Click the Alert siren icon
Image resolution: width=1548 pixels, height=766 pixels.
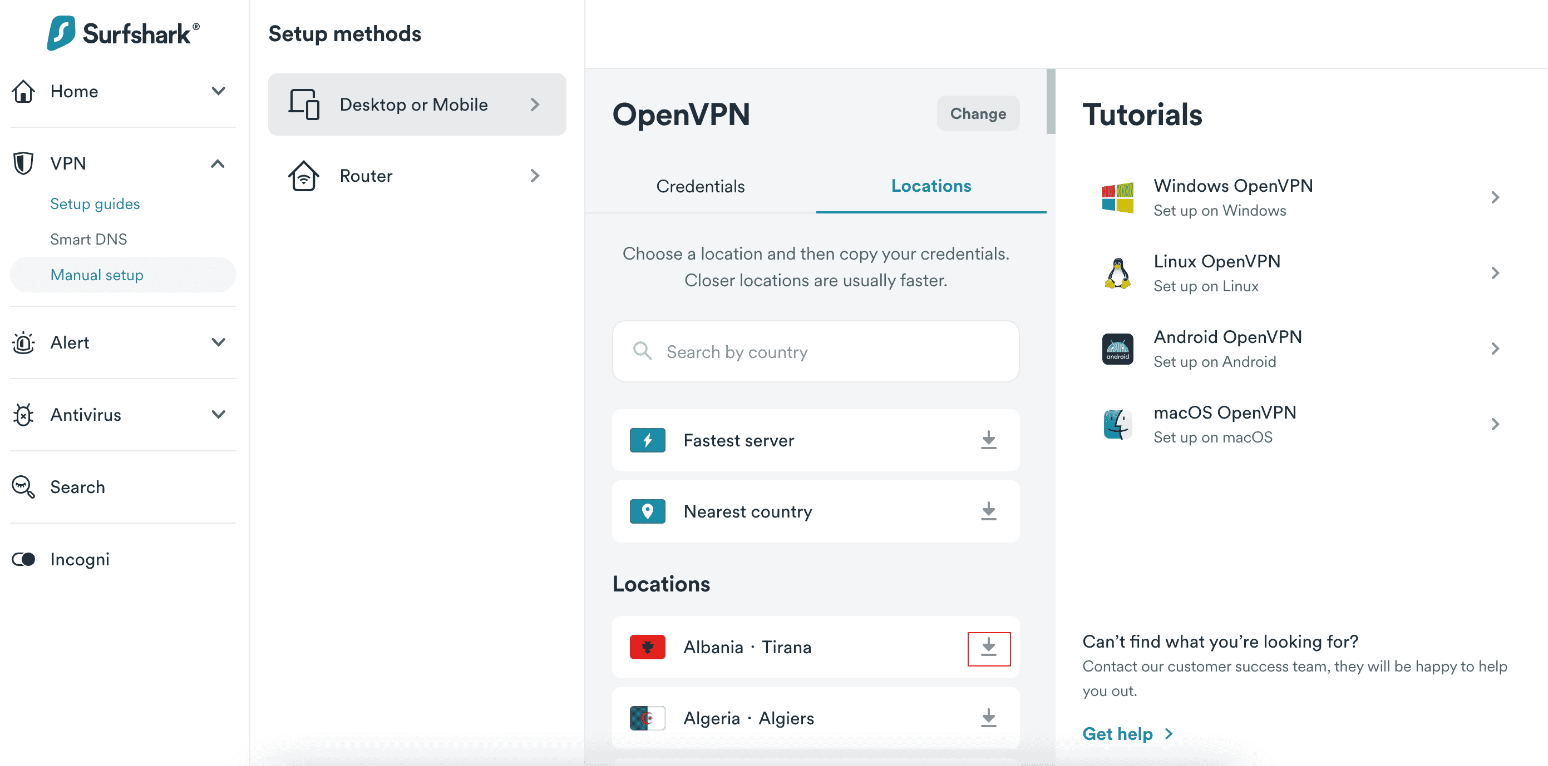pyautogui.click(x=23, y=343)
